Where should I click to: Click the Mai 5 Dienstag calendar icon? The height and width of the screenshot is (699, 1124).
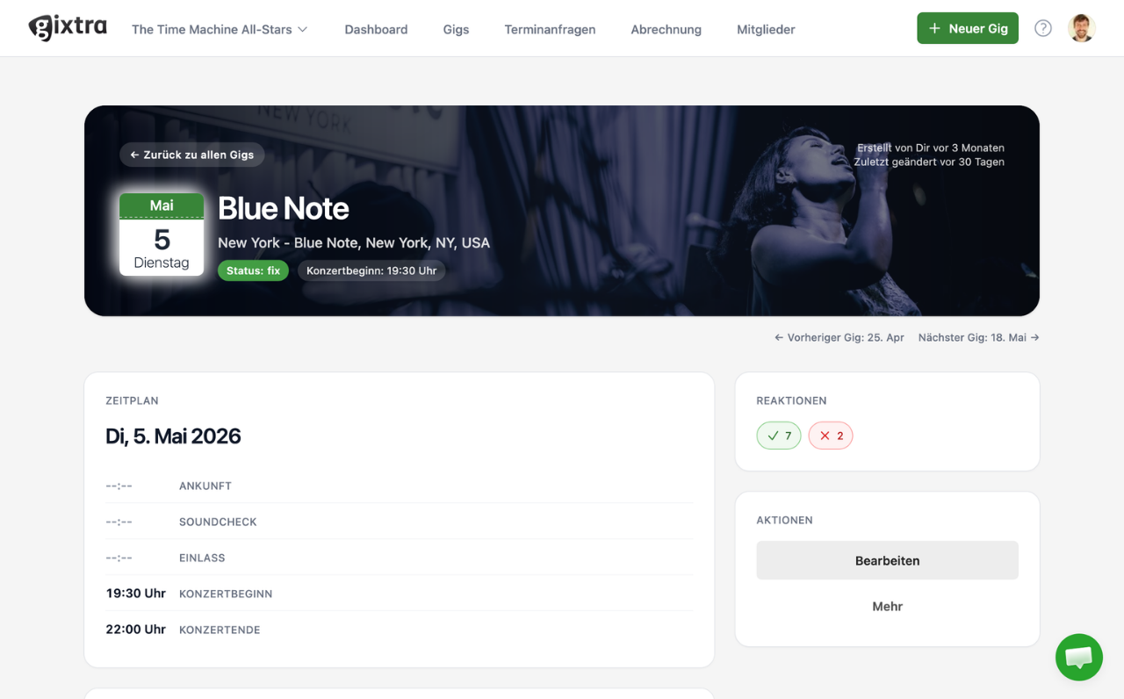(x=162, y=234)
